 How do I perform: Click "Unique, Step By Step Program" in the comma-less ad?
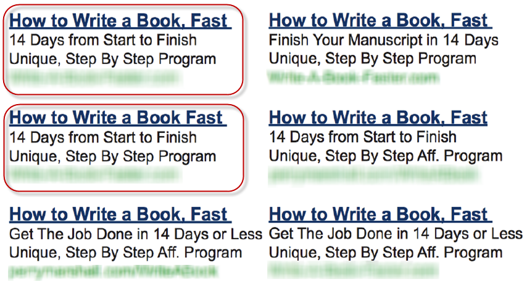112,156
